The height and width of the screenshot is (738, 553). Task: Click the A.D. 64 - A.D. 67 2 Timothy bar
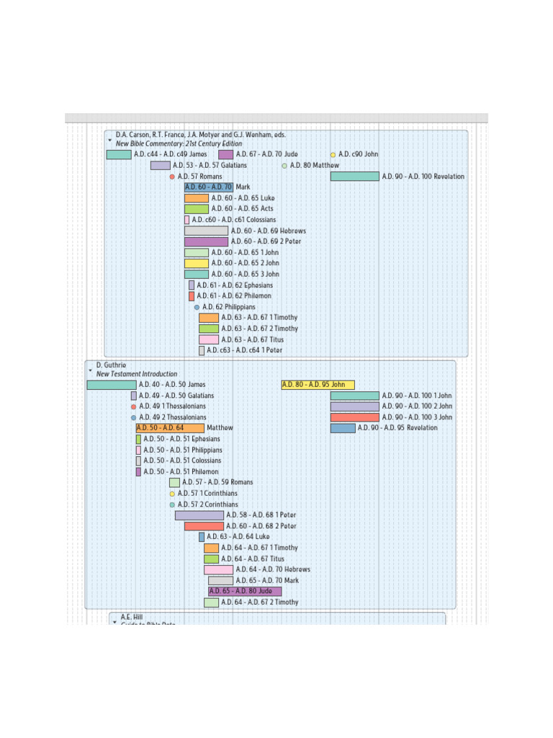tap(211, 603)
